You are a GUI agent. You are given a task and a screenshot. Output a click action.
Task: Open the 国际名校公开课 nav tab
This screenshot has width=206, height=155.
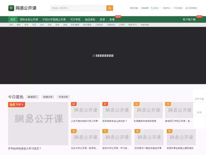(29, 20)
